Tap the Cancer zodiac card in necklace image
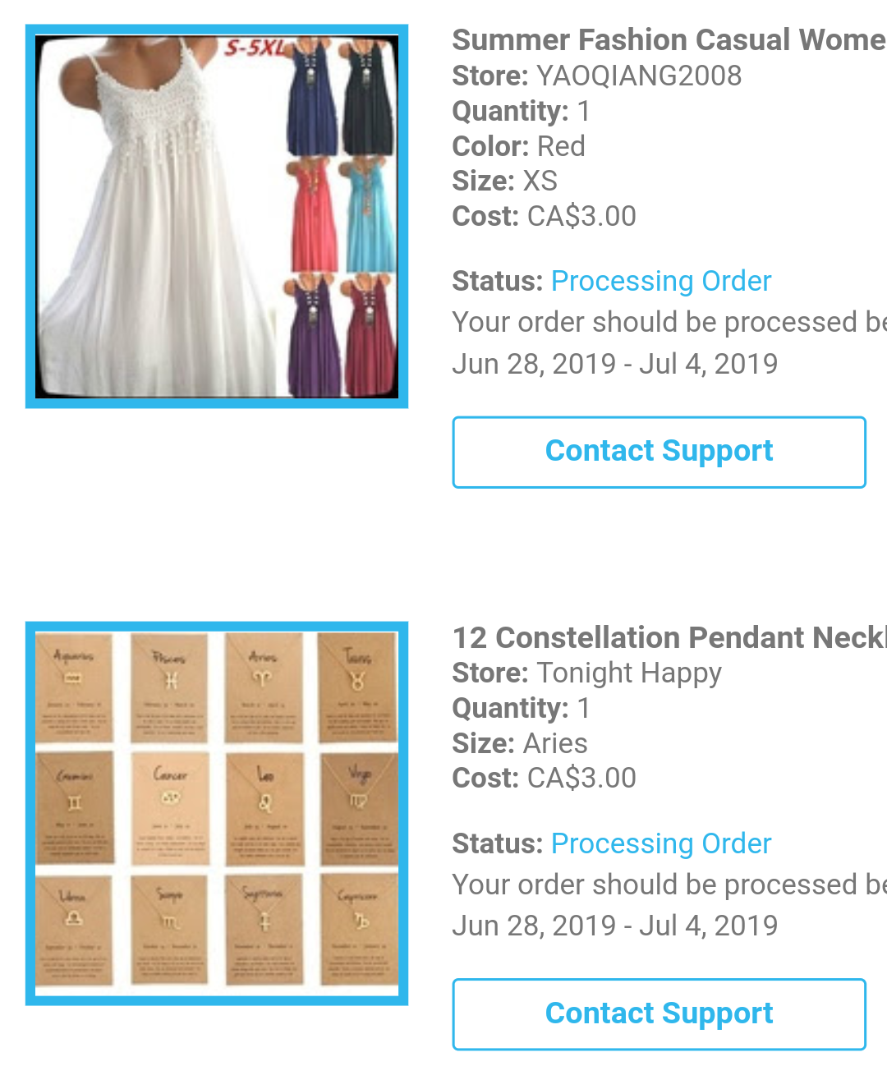 [170, 806]
